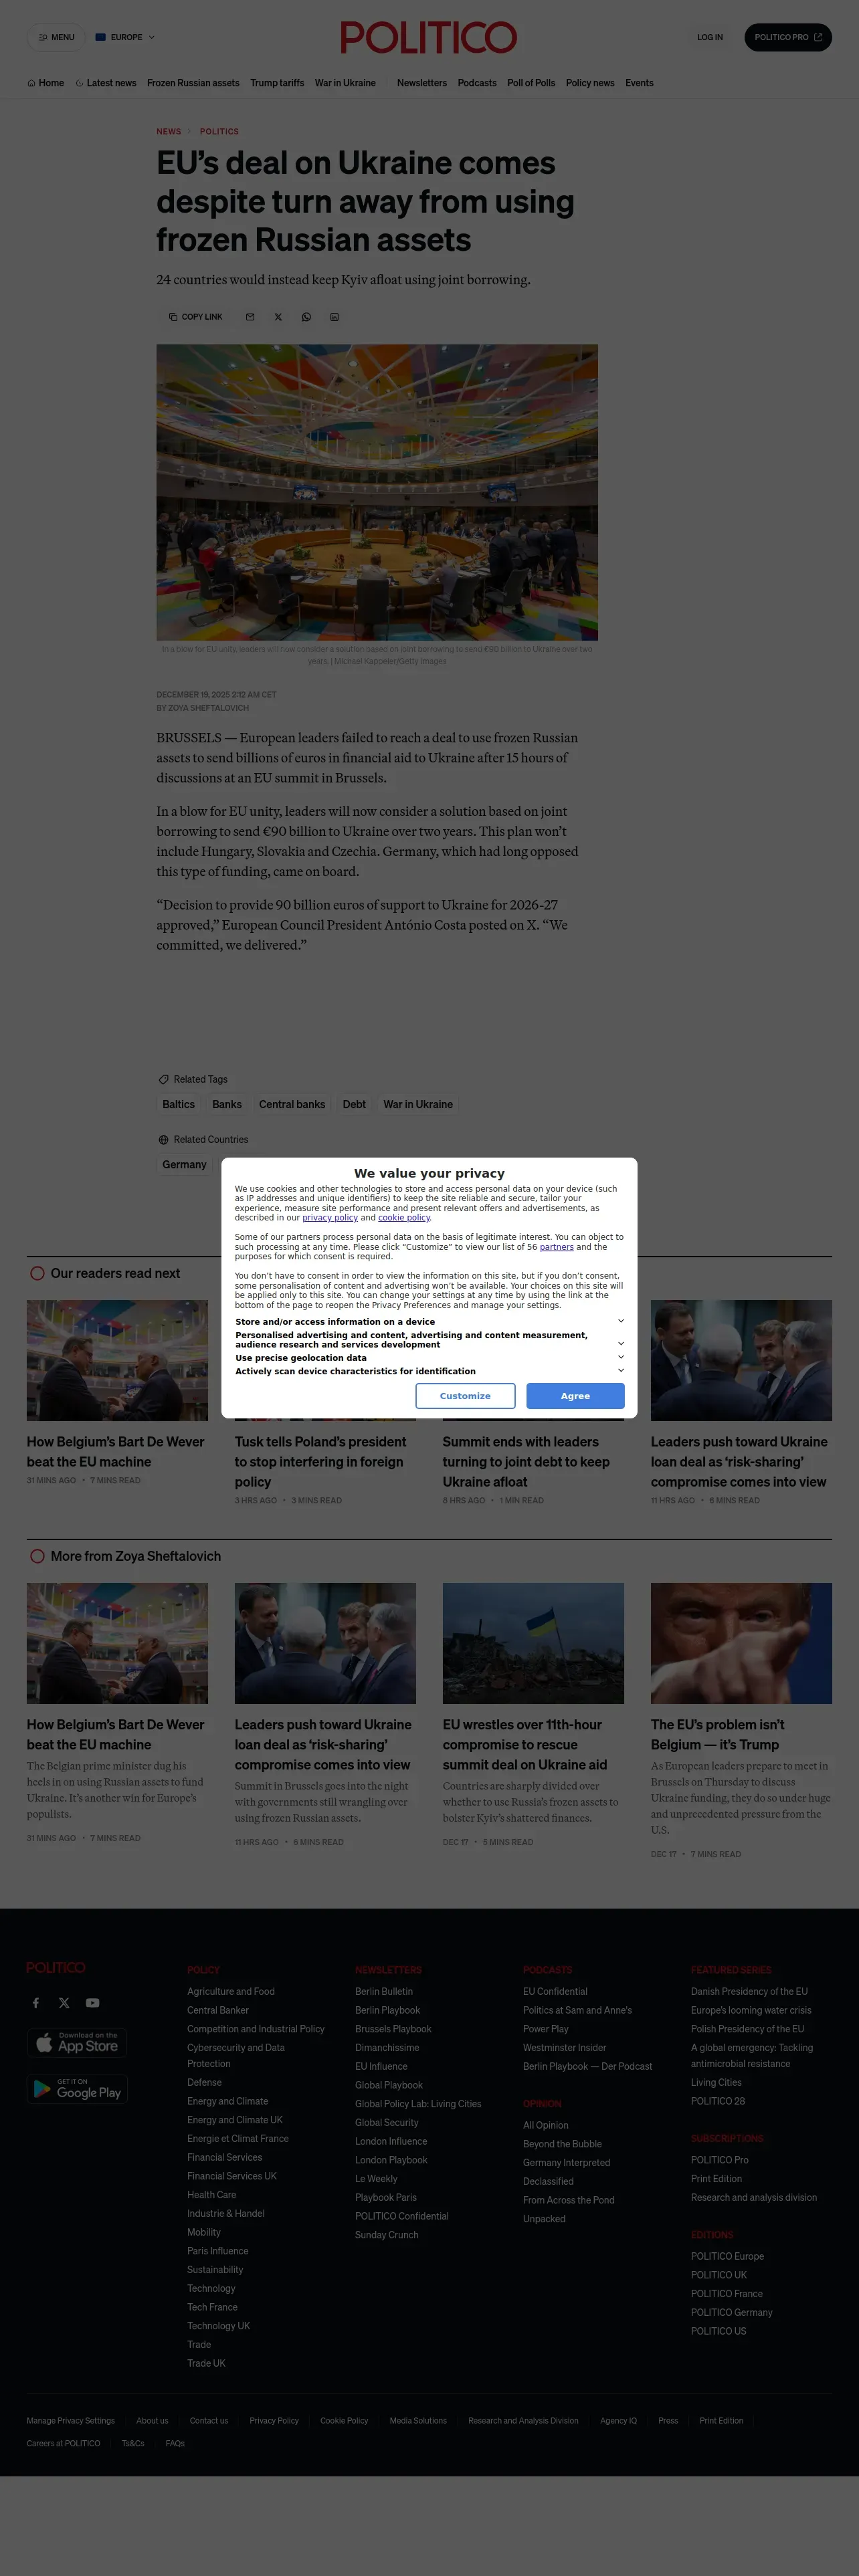Go to the POLITICO logo homepage
The width and height of the screenshot is (859, 2576).
[429, 38]
